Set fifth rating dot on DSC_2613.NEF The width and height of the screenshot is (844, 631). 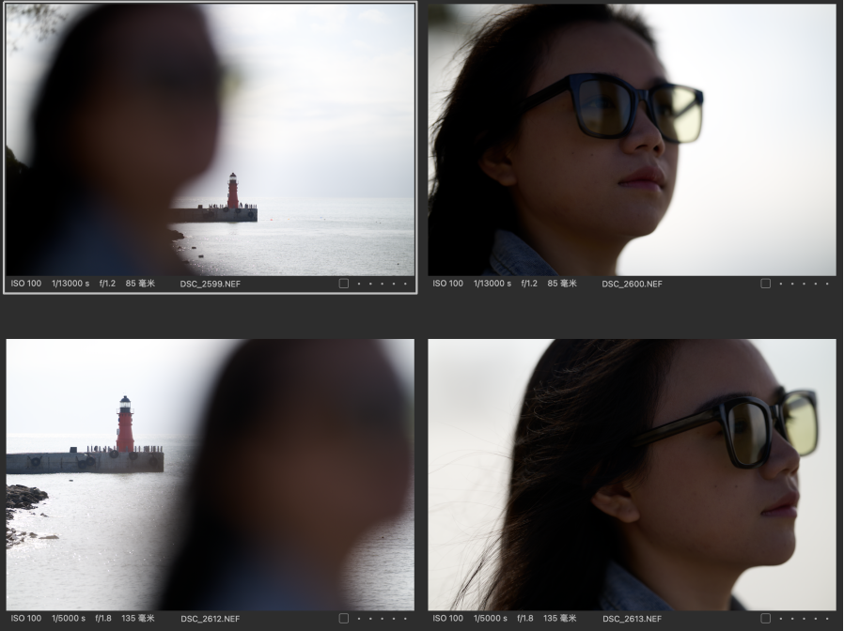pyautogui.click(x=828, y=619)
